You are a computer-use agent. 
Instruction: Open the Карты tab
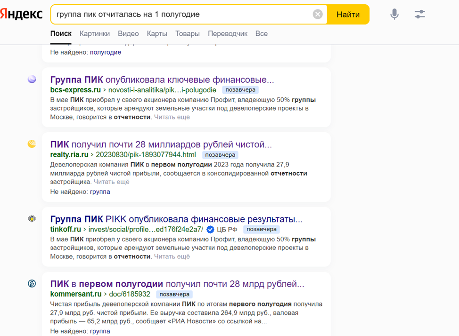coord(157,33)
